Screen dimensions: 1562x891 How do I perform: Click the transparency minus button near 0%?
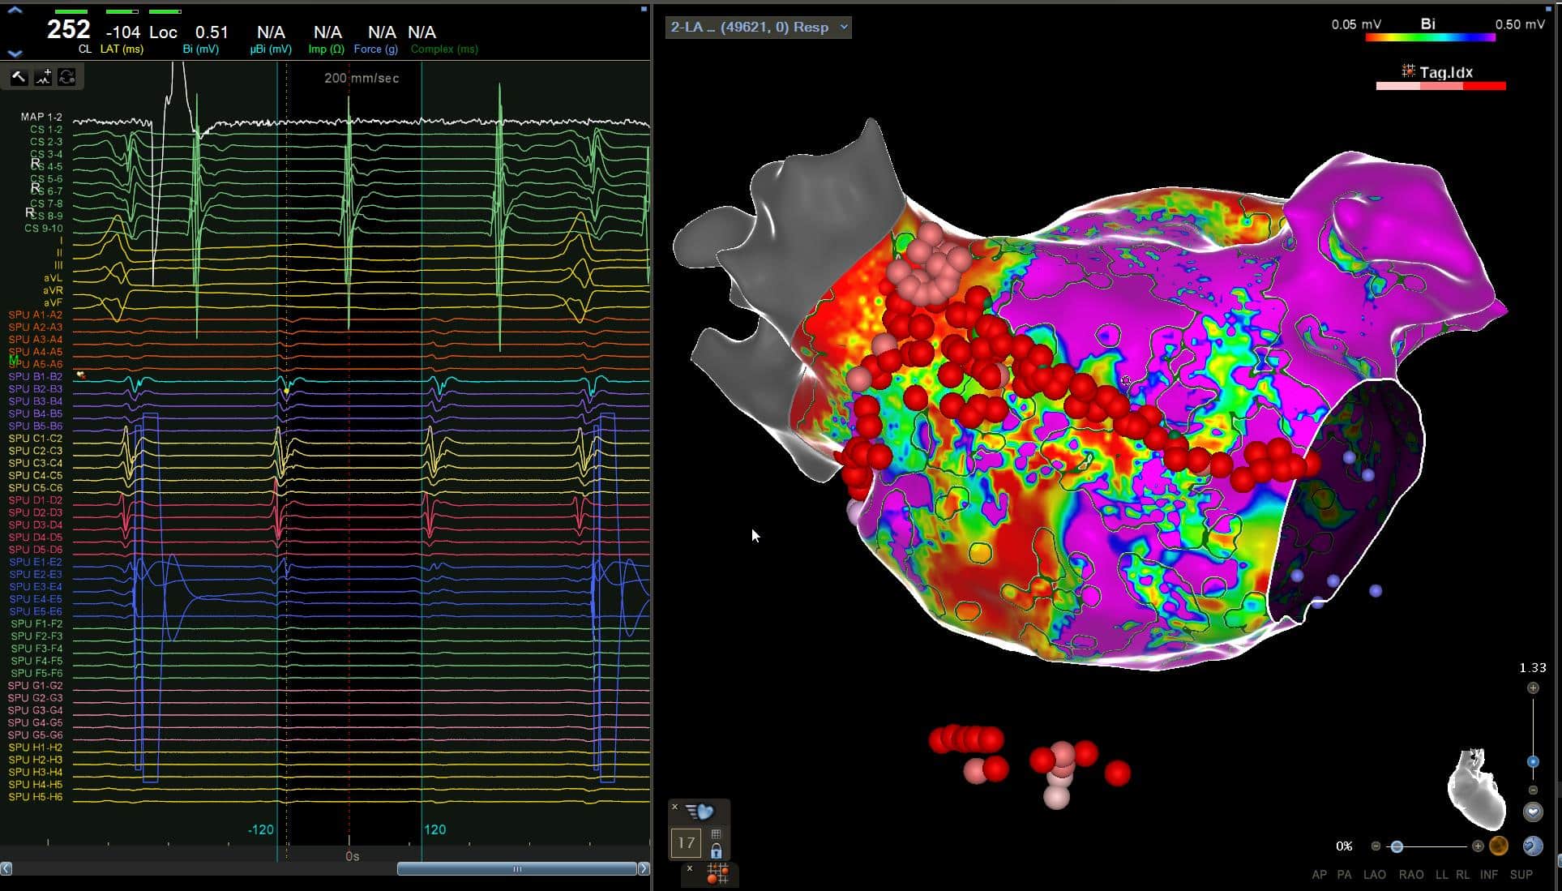(x=1376, y=846)
